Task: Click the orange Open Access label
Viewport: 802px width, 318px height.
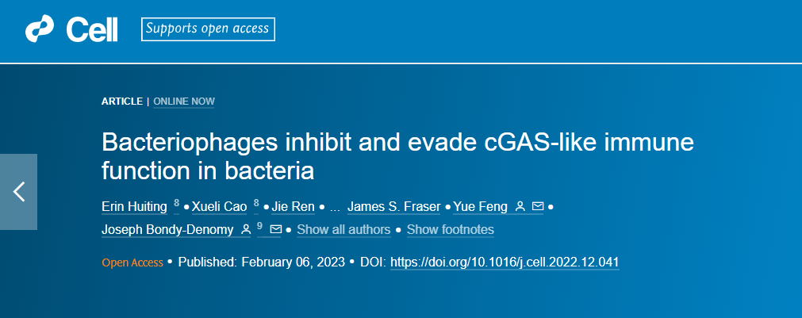Action: pyautogui.click(x=132, y=262)
